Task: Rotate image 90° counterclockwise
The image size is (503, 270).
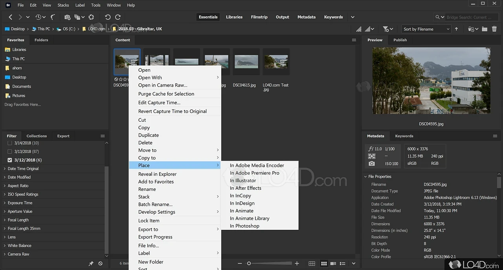Action: (x=108, y=17)
